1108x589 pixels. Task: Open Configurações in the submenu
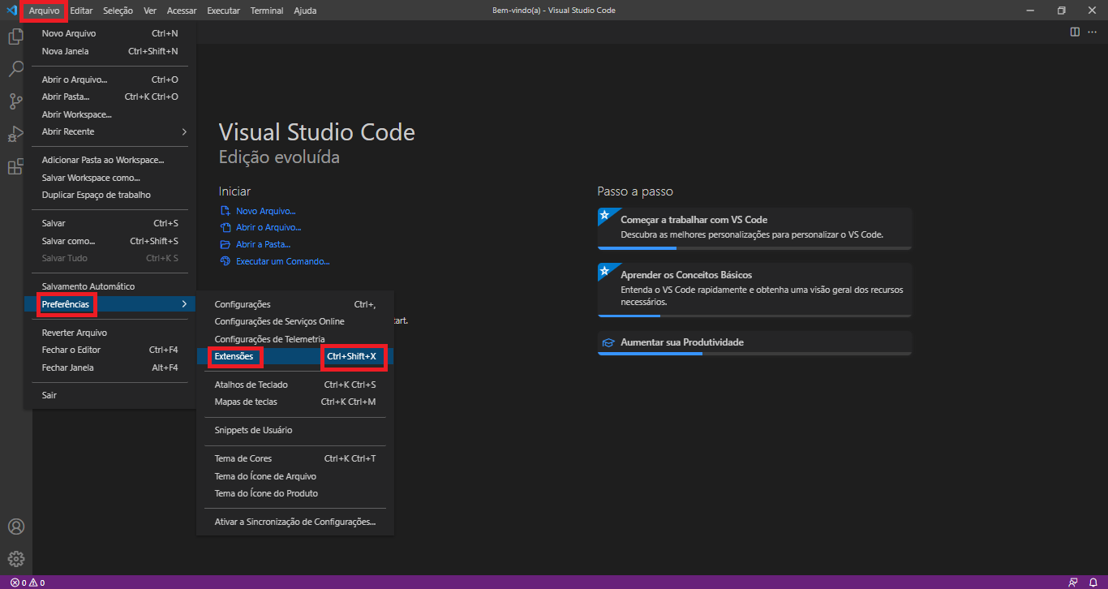pos(295,304)
